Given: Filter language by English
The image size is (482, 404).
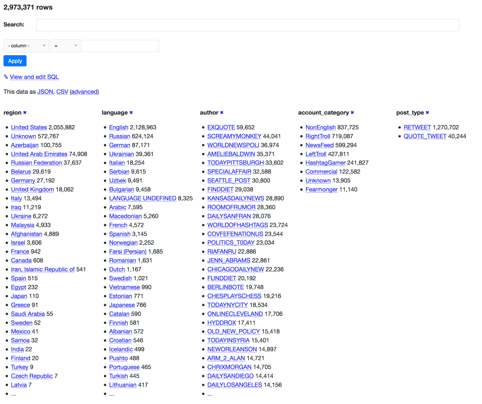Looking at the screenshot, I should (x=119, y=127).
